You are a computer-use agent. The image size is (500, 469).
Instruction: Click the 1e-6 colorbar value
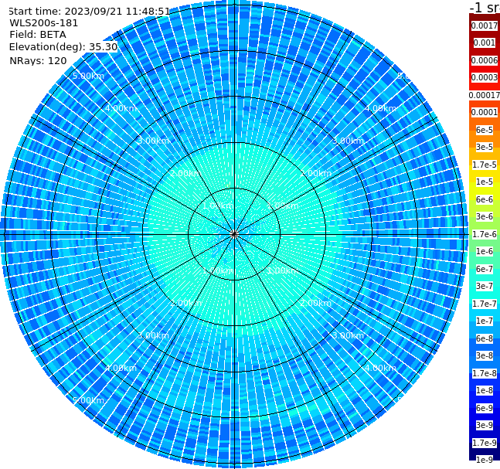coord(485,251)
